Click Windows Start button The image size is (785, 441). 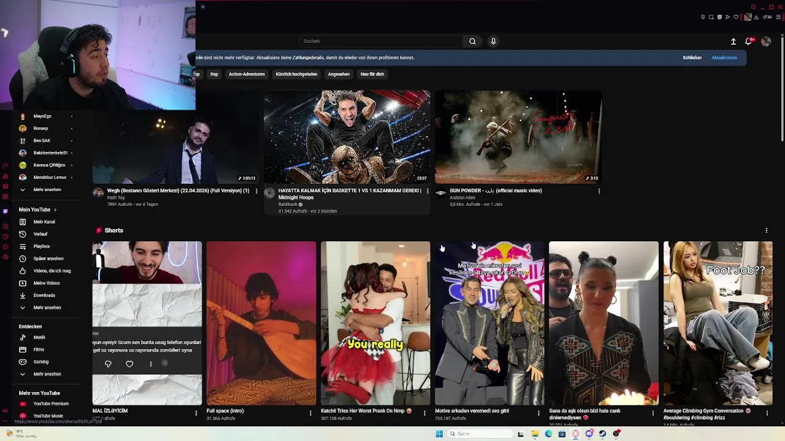pos(439,434)
